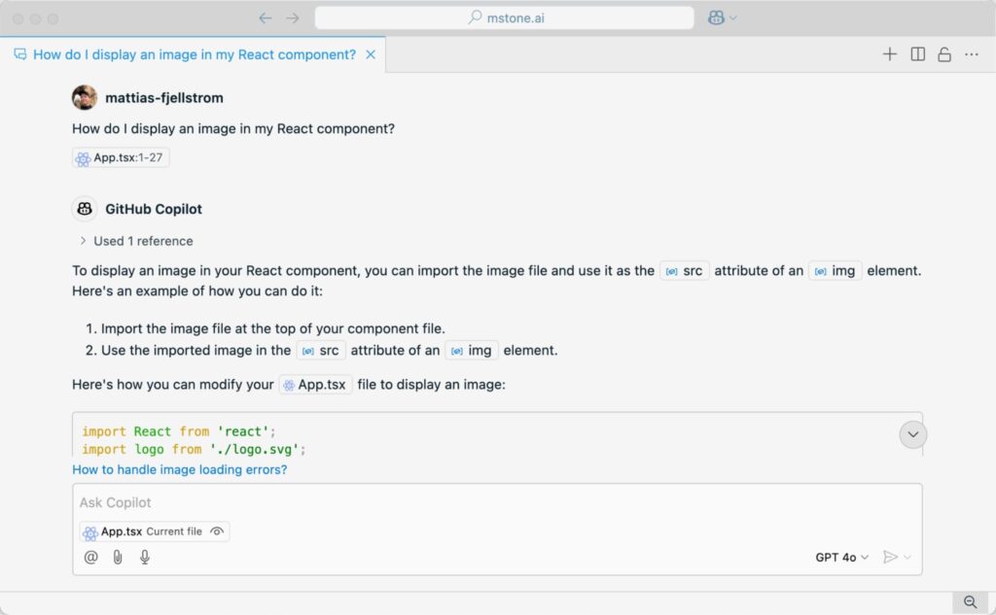Click the @ mention context icon

[x=91, y=557]
